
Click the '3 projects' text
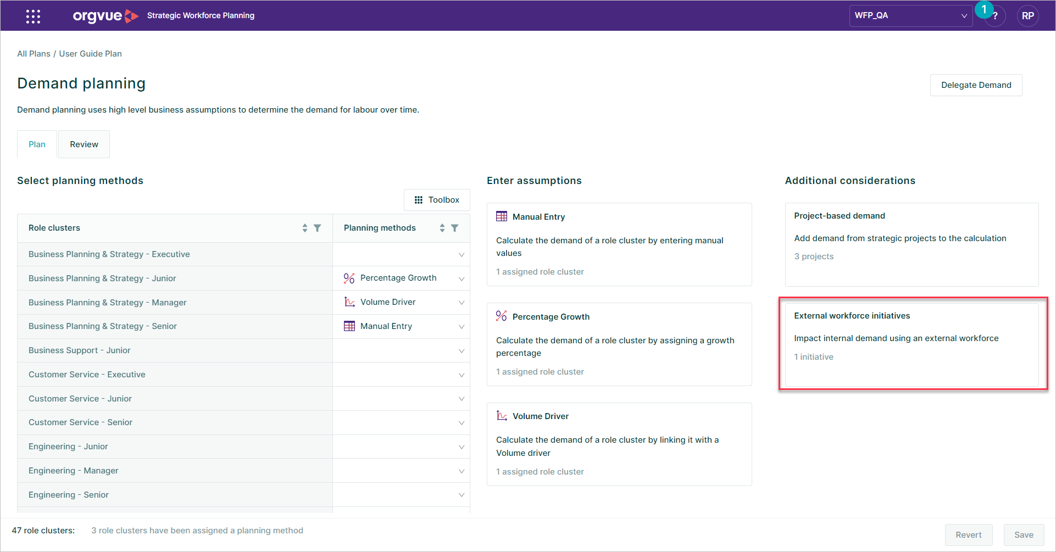coord(814,257)
